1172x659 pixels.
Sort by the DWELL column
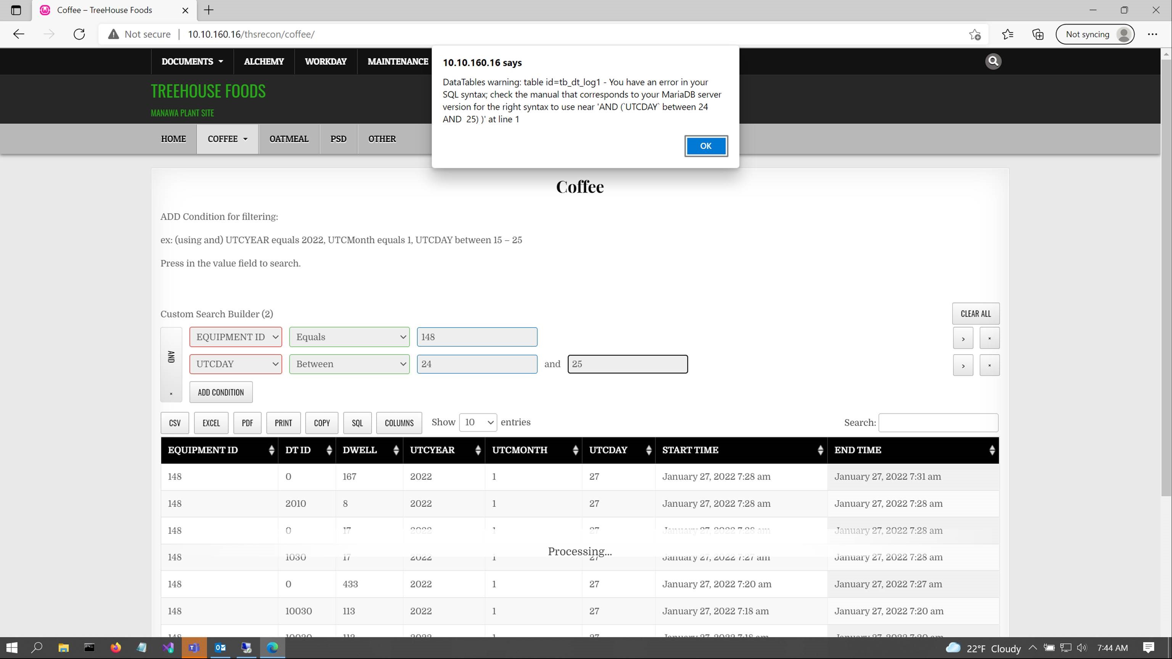click(369, 450)
